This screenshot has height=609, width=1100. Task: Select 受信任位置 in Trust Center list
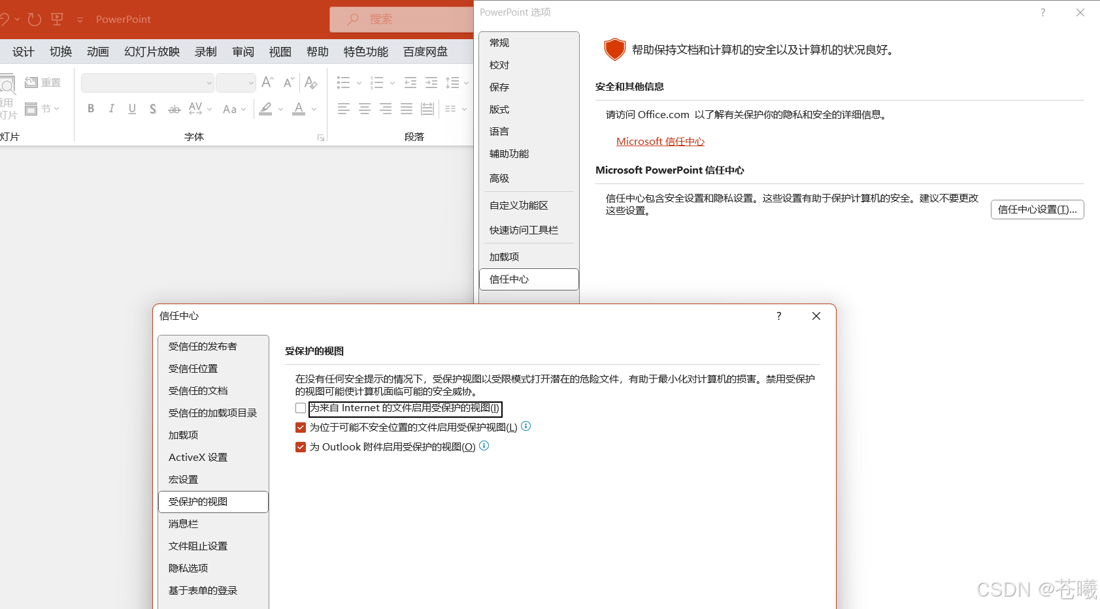pyautogui.click(x=213, y=369)
